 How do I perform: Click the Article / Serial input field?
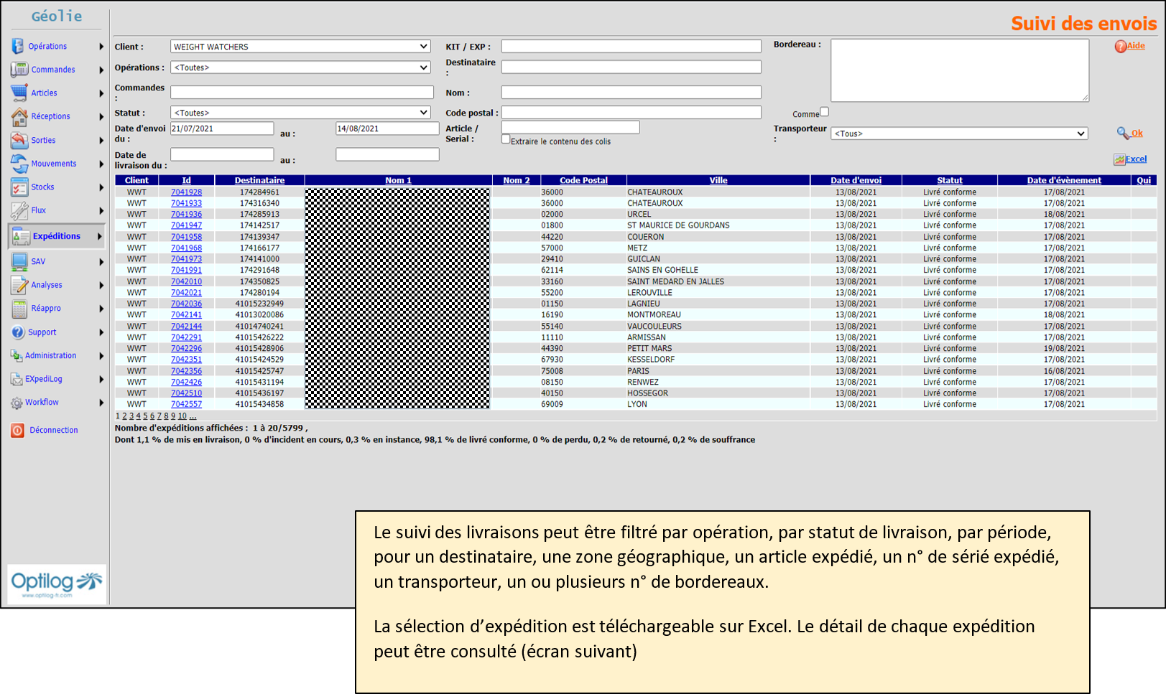click(570, 127)
